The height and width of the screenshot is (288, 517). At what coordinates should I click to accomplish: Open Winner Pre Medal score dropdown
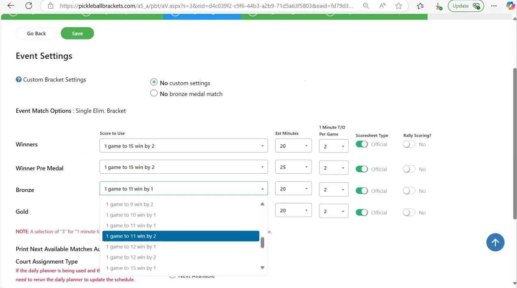click(184, 167)
